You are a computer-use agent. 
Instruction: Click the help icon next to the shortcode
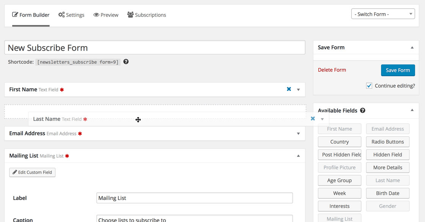click(x=126, y=62)
